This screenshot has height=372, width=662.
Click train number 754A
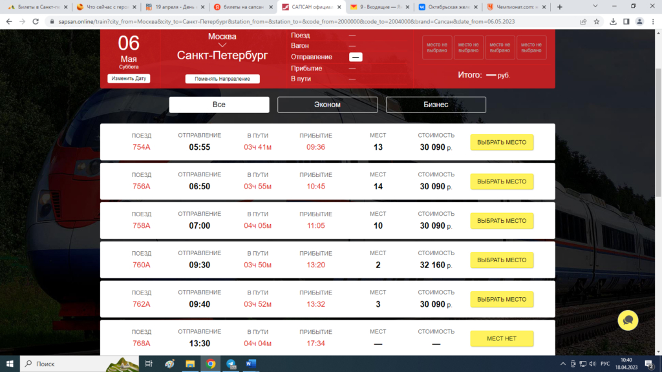click(x=142, y=147)
